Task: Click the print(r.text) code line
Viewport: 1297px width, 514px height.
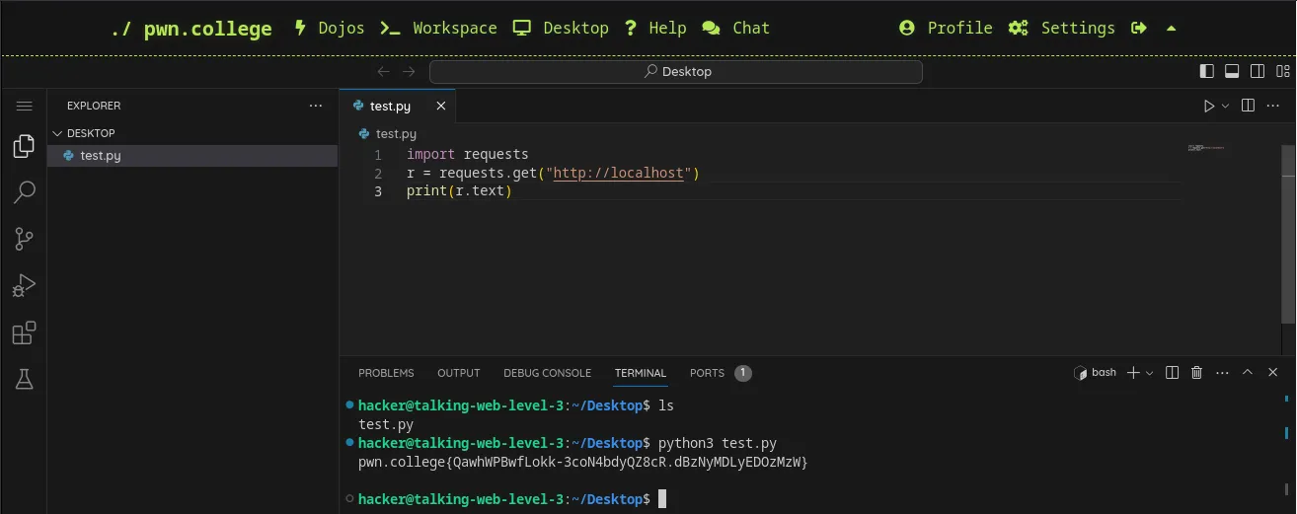Action: (459, 191)
